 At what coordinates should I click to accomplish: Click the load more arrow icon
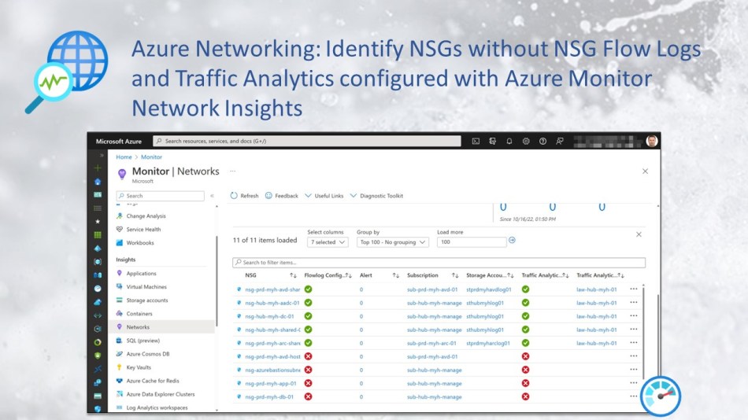coord(512,241)
